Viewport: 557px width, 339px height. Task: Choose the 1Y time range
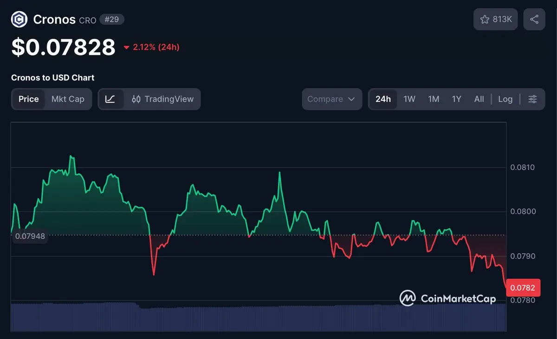[x=457, y=99]
